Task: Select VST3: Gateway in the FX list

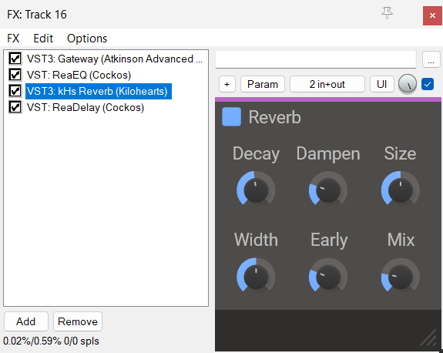Action: coord(115,59)
